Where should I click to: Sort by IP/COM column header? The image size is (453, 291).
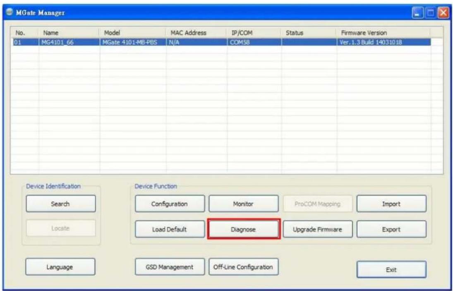[254, 33]
